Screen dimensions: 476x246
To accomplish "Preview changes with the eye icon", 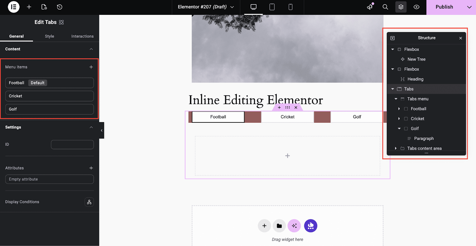I will click(416, 7).
